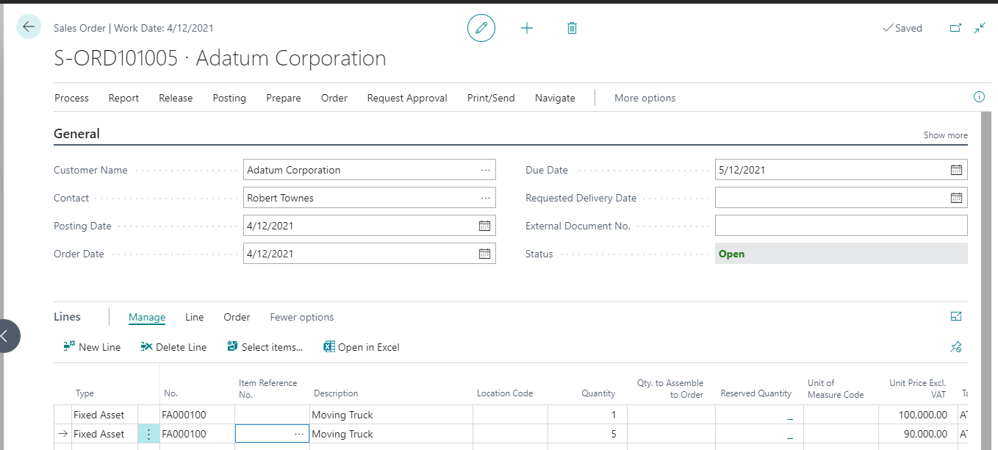Open calendar for Due Date
This screenshot has height=450, width=998.
tap(956, 170)
